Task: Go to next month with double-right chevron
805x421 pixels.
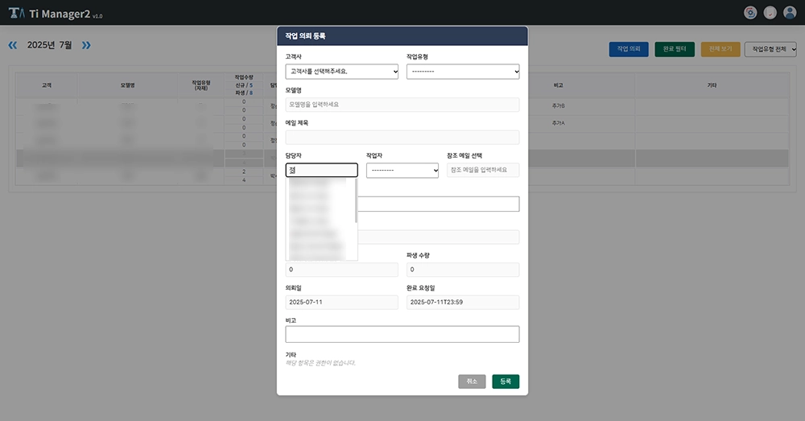Action: [86, 45]
